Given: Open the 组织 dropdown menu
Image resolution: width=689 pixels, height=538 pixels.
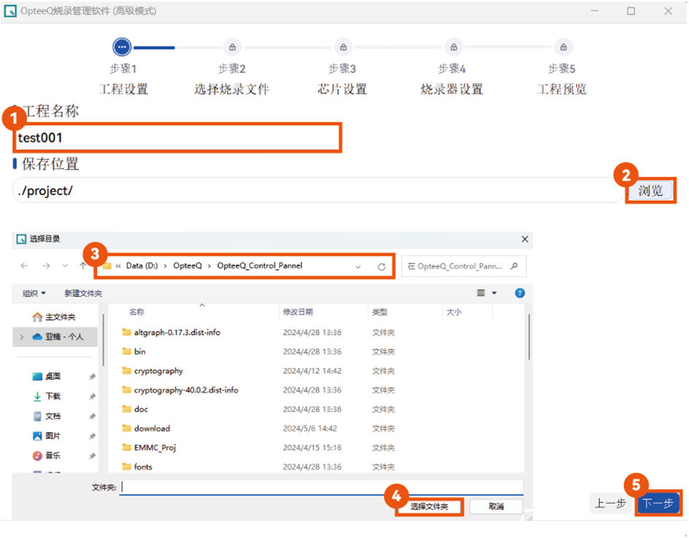Looking at the screenshot, I should (34, 293).
